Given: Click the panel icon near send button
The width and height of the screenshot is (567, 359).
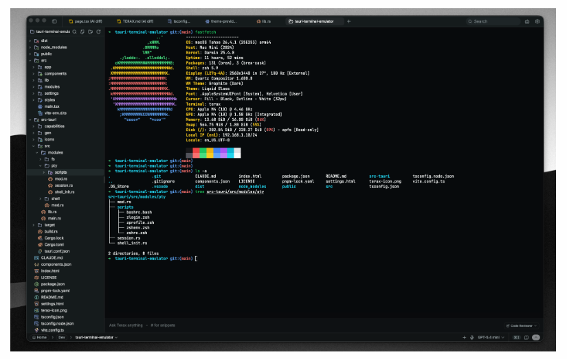Looking at the screenshot, I should click(526, 338).
